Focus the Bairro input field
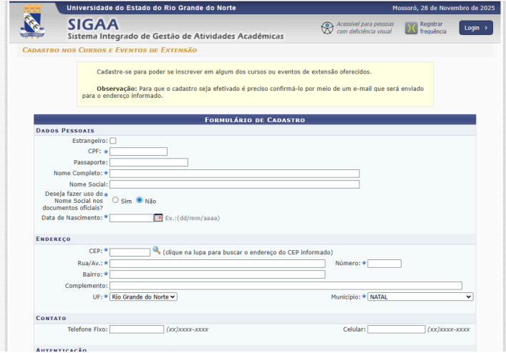Viewport: 506px width, 353px height. pyautogui.click(x=218, y=274)
